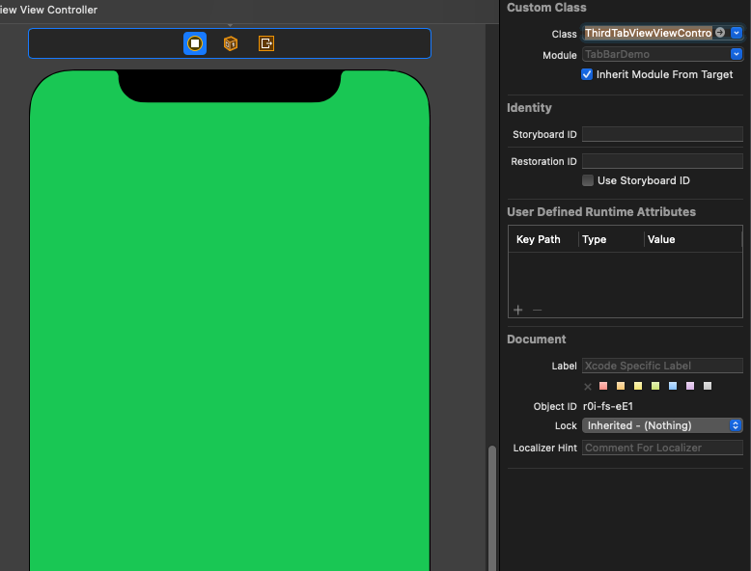This screenshot has width=751, height=571.
Task: Click the Custom Class section header
Action: (546, 7)
